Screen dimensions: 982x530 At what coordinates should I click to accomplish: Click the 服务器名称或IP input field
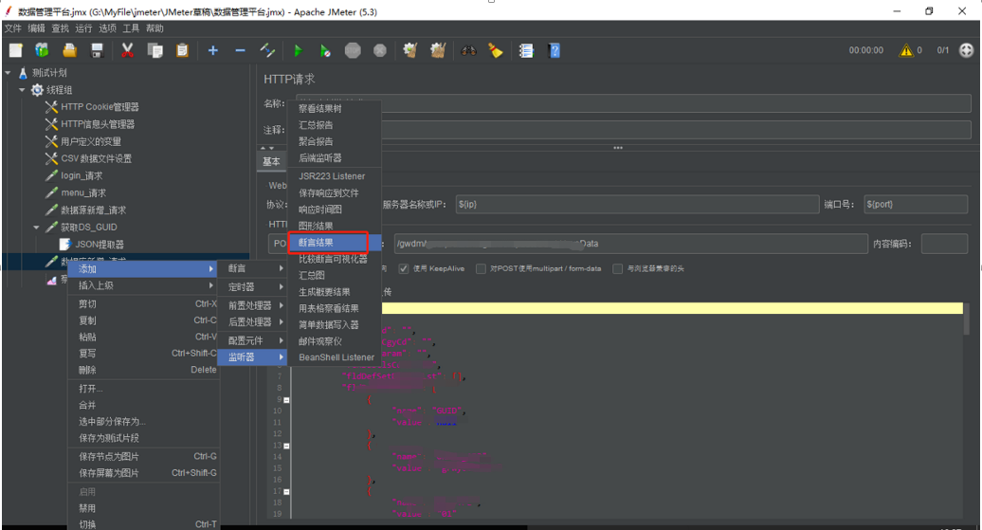click(637, 204)
